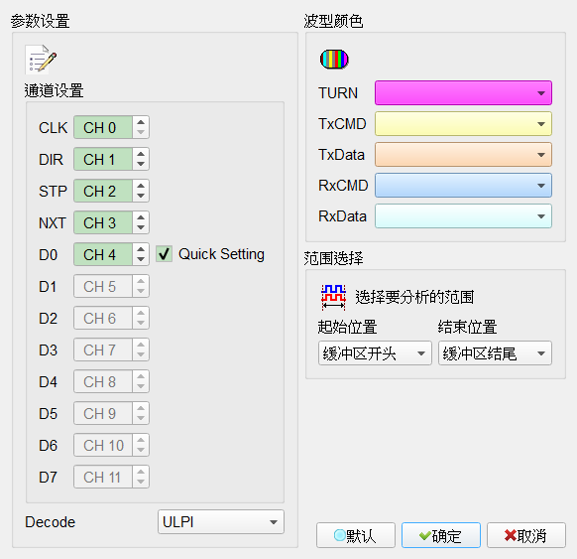This screenshot has width=577, height=559.
Task: Click the "范围选择" heading
Action: tap(333, 258)
